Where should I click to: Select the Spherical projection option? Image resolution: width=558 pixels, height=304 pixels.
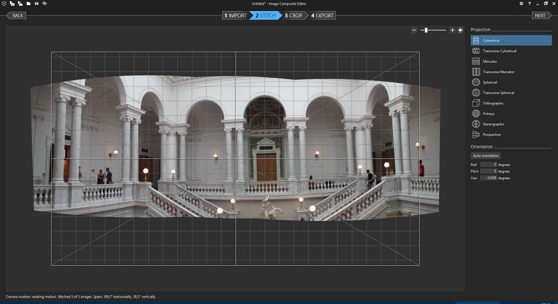tap(490, 82)
